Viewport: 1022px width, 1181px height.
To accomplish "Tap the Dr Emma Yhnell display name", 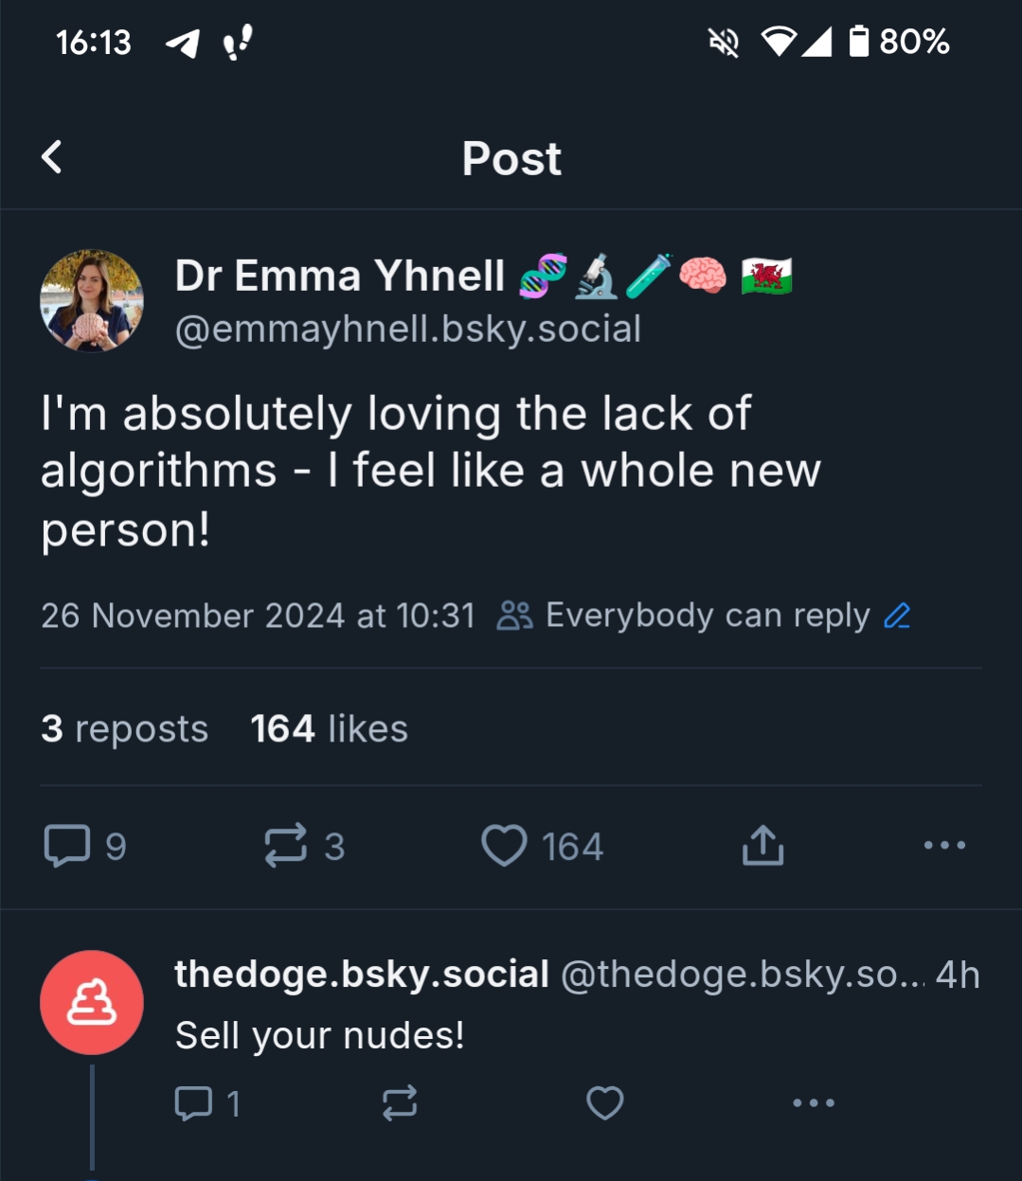I will pyautogui.click(x=340, y=277).
